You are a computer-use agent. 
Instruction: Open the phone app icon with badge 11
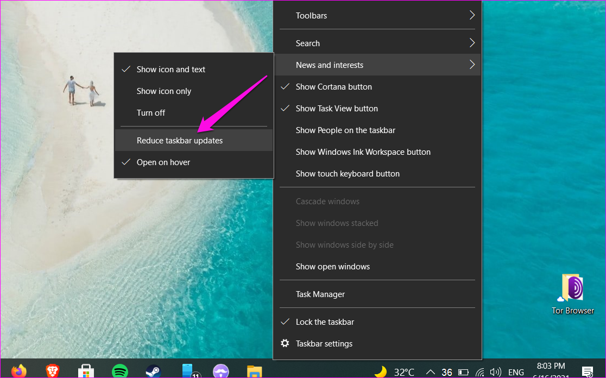[191, 371]
